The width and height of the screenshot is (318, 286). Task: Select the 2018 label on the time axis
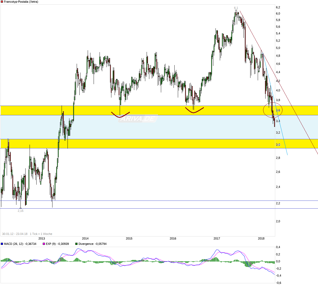click(x=261, y=238)
